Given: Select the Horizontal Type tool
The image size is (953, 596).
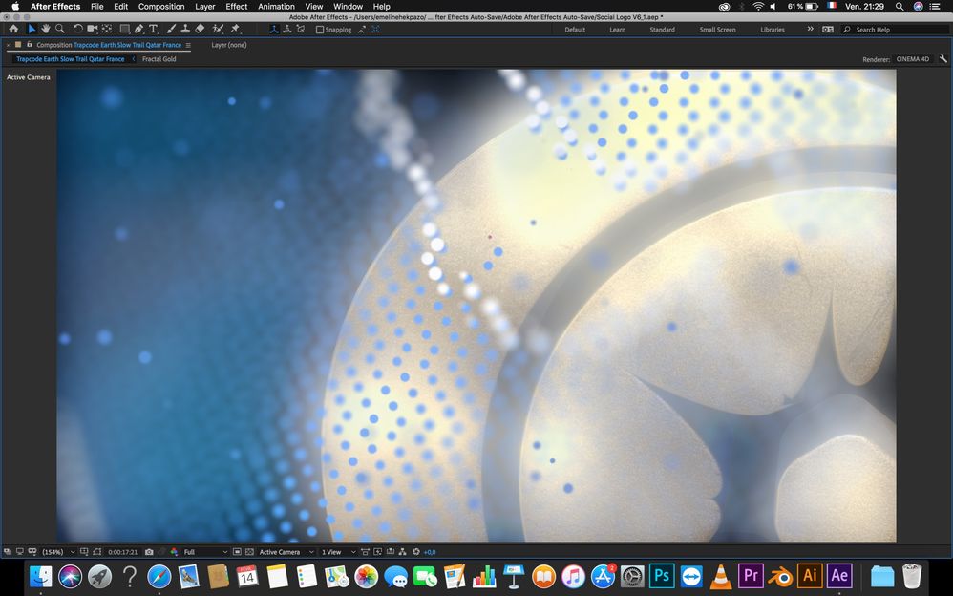Looking at the screenshot, I should [x=154, y=29].
